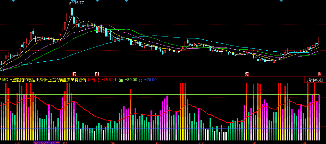Open the 指标说明 indicator description
The width and height of the screenshot is (326, 144).
click(315, 80)
